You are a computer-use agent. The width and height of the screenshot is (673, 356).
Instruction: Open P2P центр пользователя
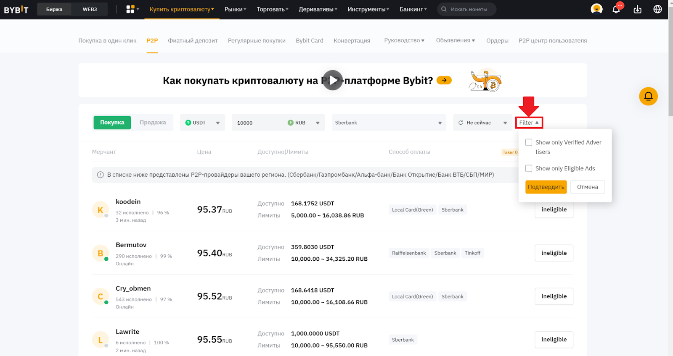click(553, 41)
